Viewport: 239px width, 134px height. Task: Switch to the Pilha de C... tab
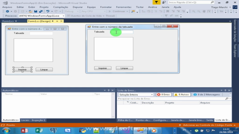pos(125,120)
